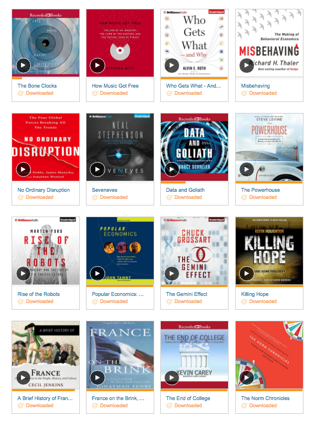Open the Who Gets What title link

click(x=193, y=86)
